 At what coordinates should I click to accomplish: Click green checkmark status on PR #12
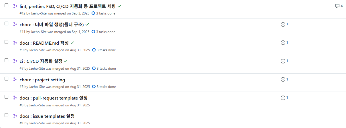point(119,6)
